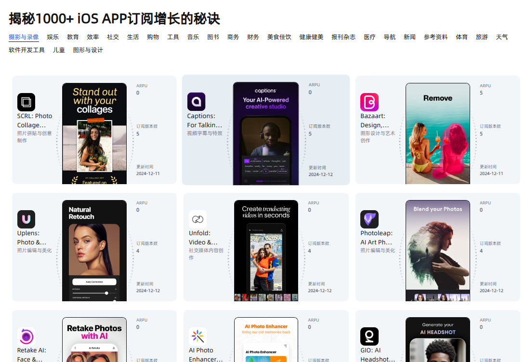
Task: Click the SCRL Photo Collage app icon
Action: pos(26,102)
